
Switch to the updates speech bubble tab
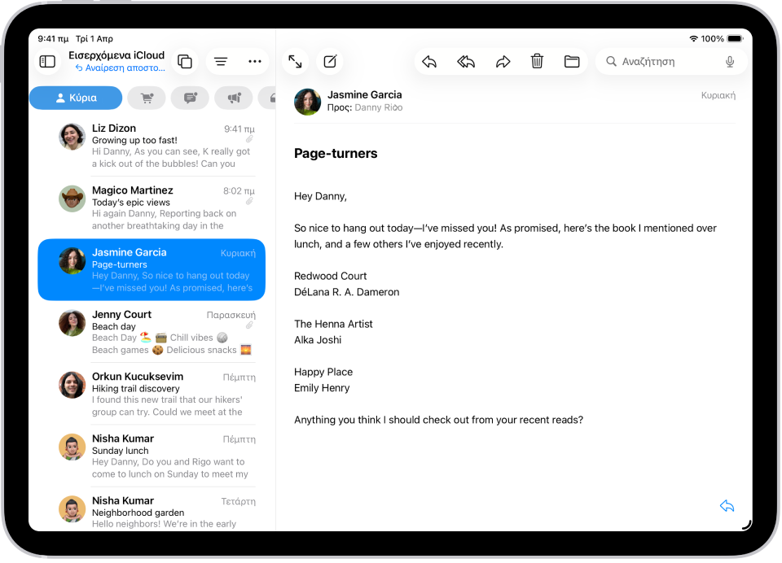coord(190,98)
